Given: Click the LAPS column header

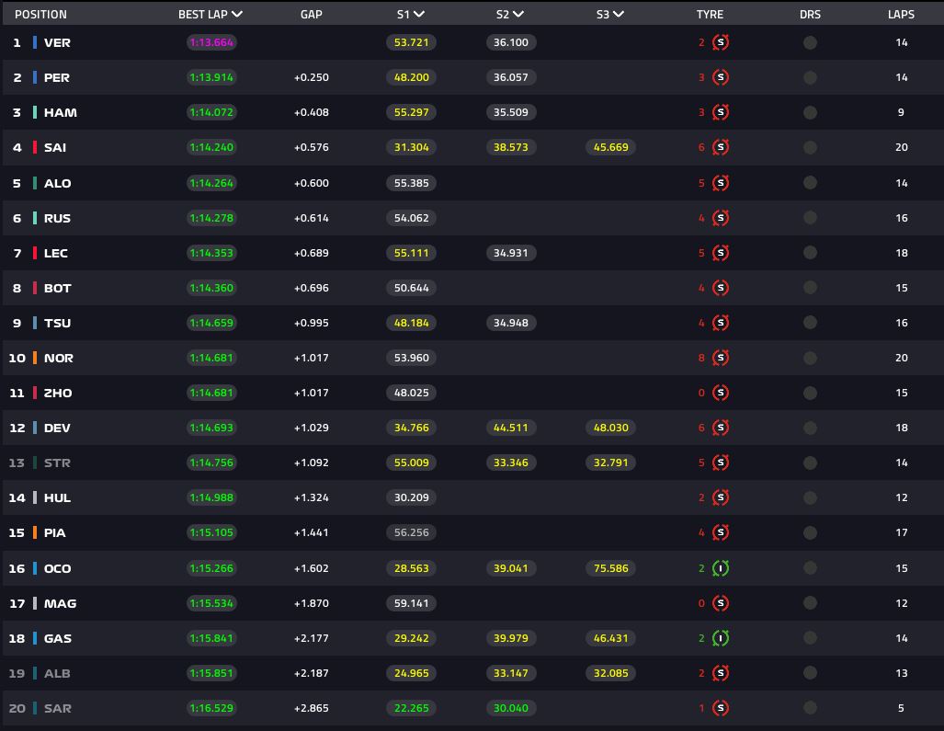Looking at the screenshot, I should pyautogui.click(x=901, y=15).
